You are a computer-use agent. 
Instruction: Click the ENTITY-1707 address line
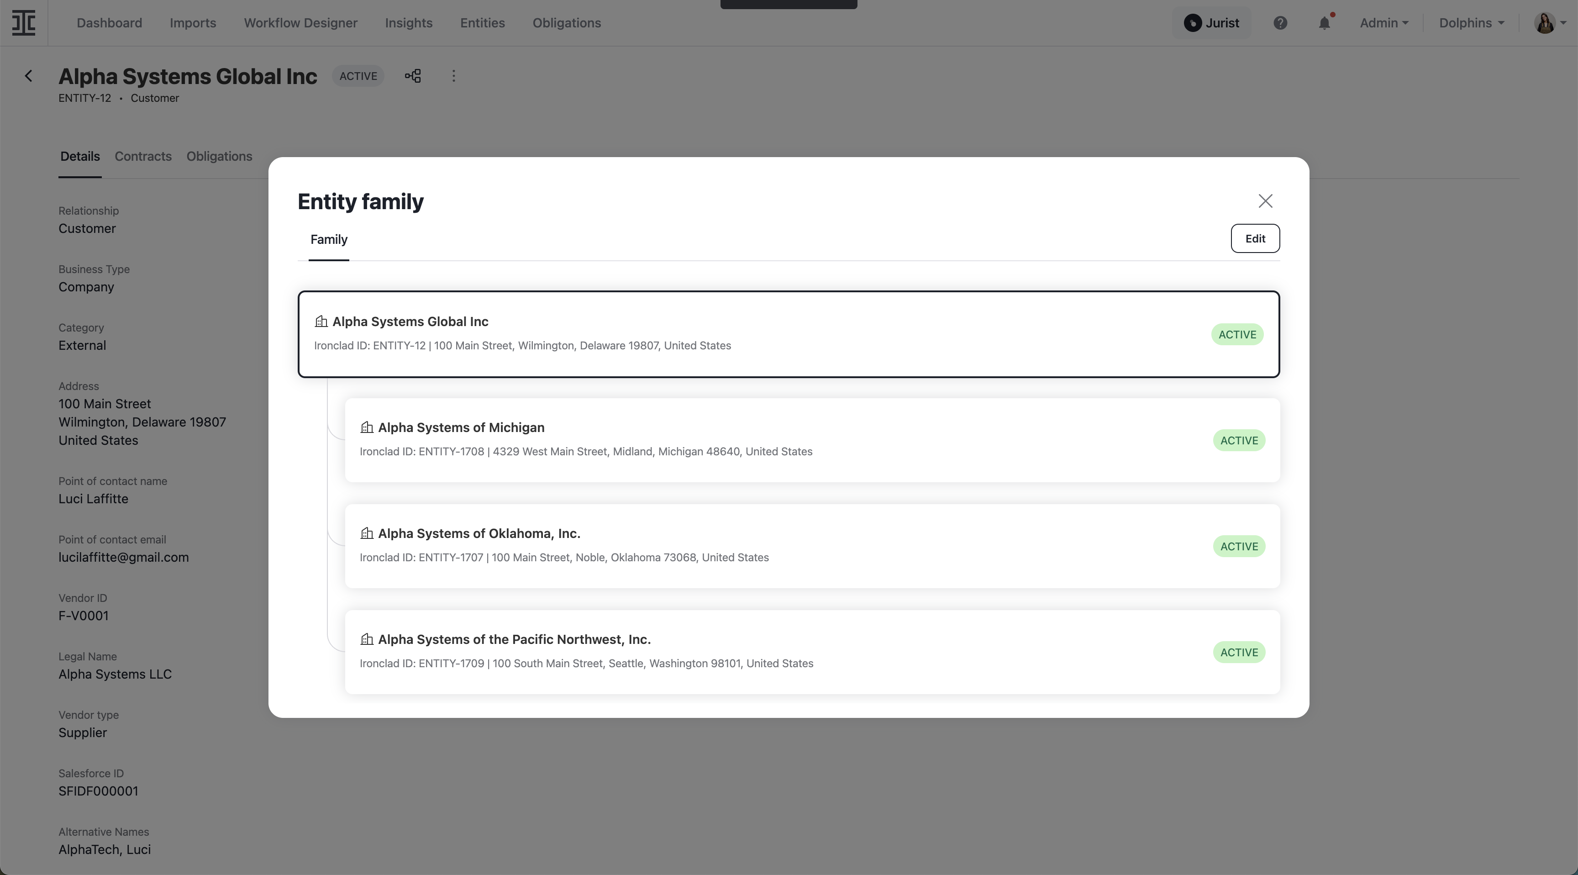point(564,558)
